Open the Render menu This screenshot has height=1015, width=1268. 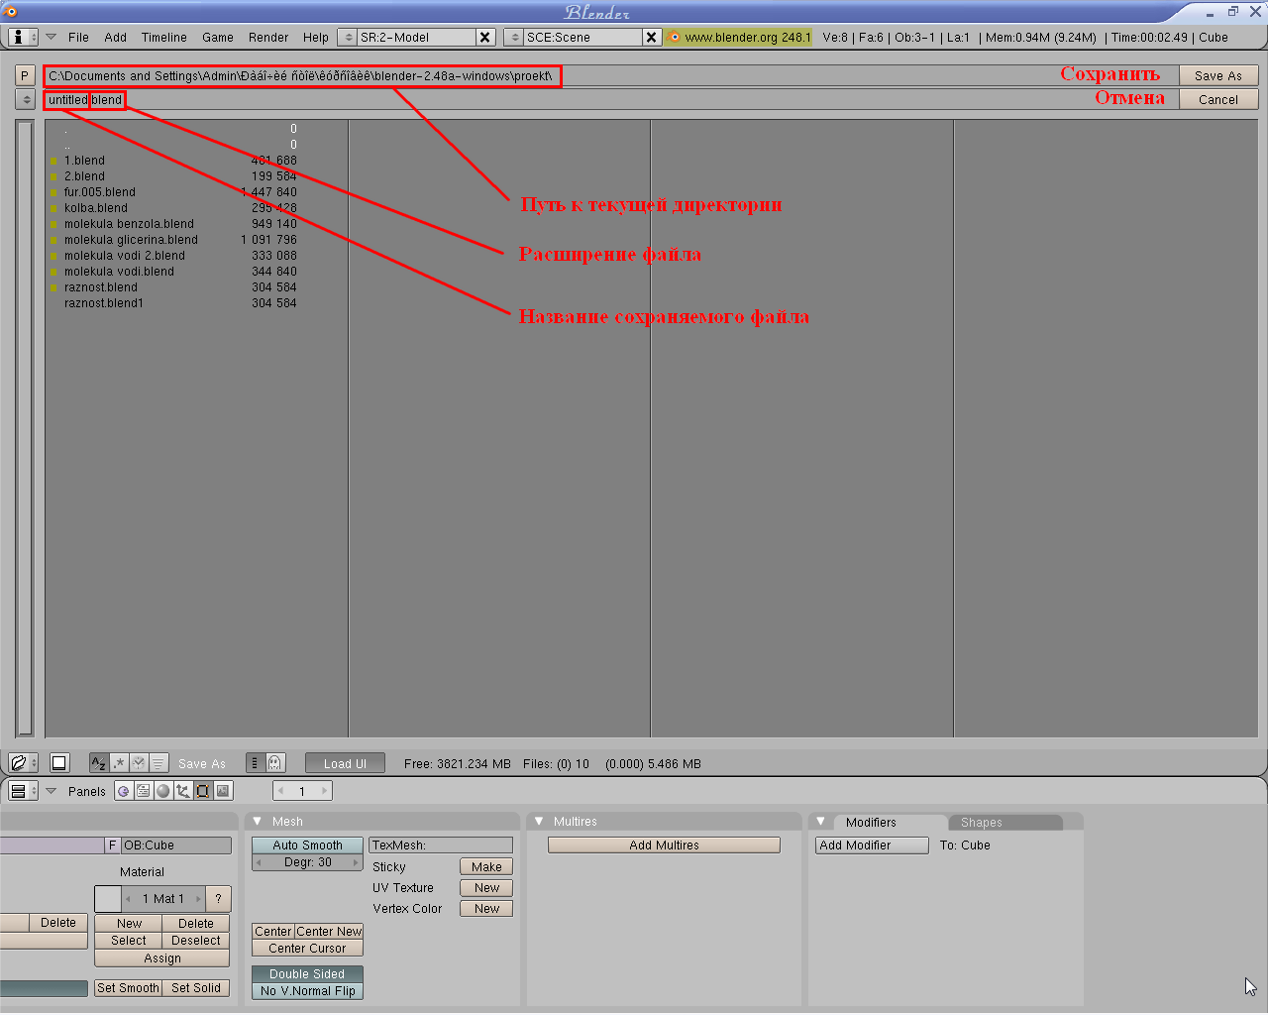pyautogui.click(x=267, y=38)
